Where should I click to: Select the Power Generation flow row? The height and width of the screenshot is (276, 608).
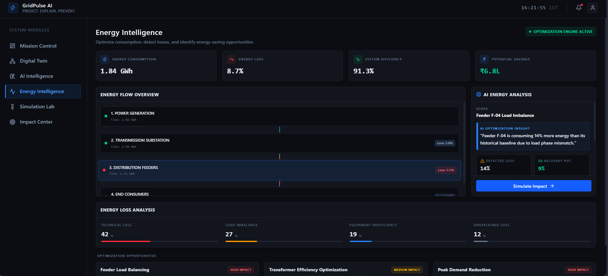[280, 116]
